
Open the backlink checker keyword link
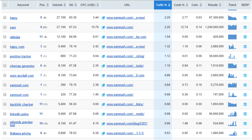click(x=22, y=105)
